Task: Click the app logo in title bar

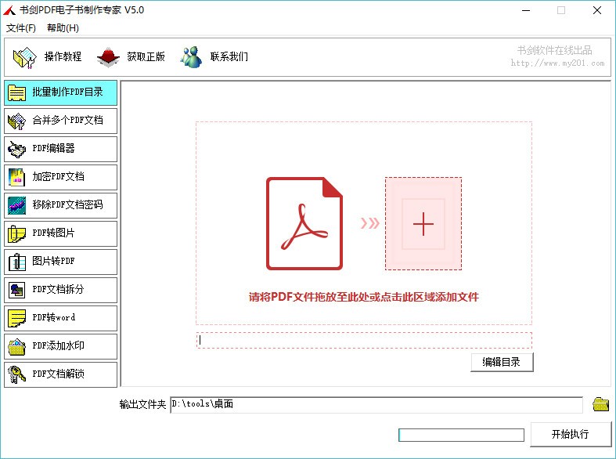Action: pos(9,10)
